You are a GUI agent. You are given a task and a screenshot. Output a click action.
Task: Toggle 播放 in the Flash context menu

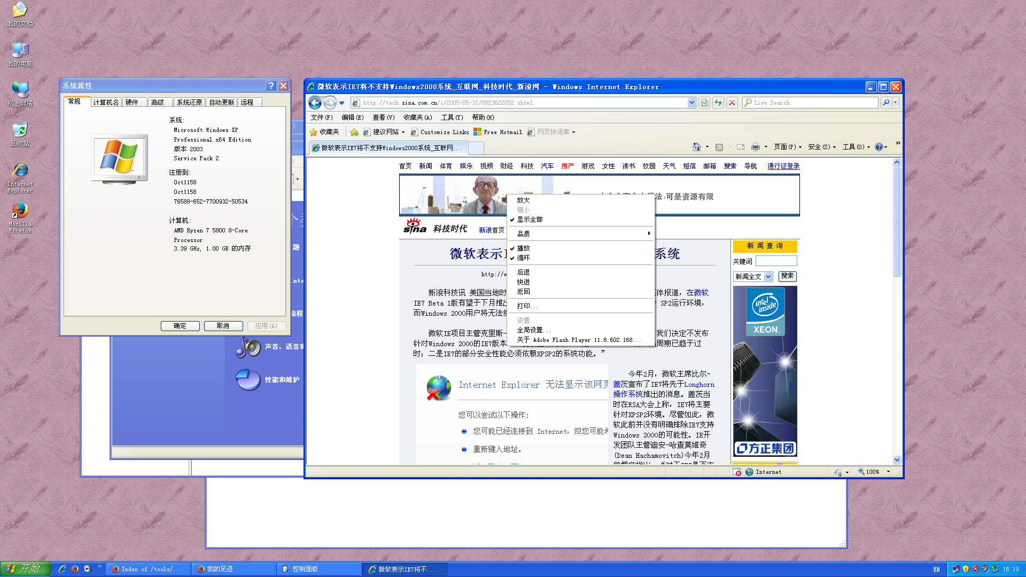coord(581,248)
